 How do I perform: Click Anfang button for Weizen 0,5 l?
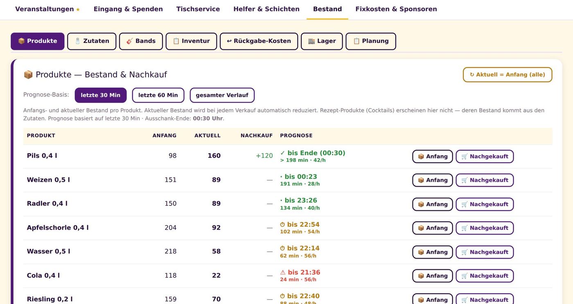433,180
